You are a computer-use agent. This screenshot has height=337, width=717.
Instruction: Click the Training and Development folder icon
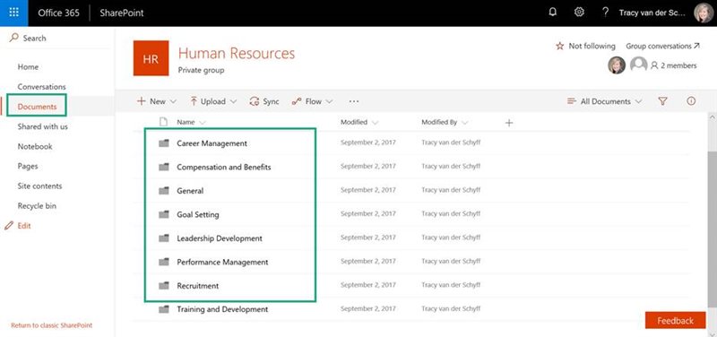tap(164, 309)
